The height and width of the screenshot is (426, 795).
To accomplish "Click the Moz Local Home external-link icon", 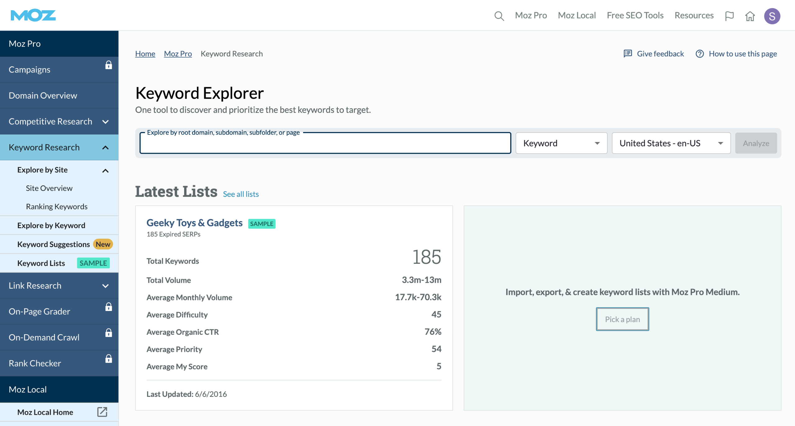I will (x=102, y=412).
